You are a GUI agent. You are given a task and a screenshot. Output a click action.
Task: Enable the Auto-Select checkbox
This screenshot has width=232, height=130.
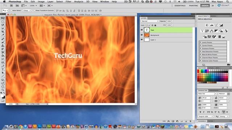pyautogui.click(x=11, y=10)
